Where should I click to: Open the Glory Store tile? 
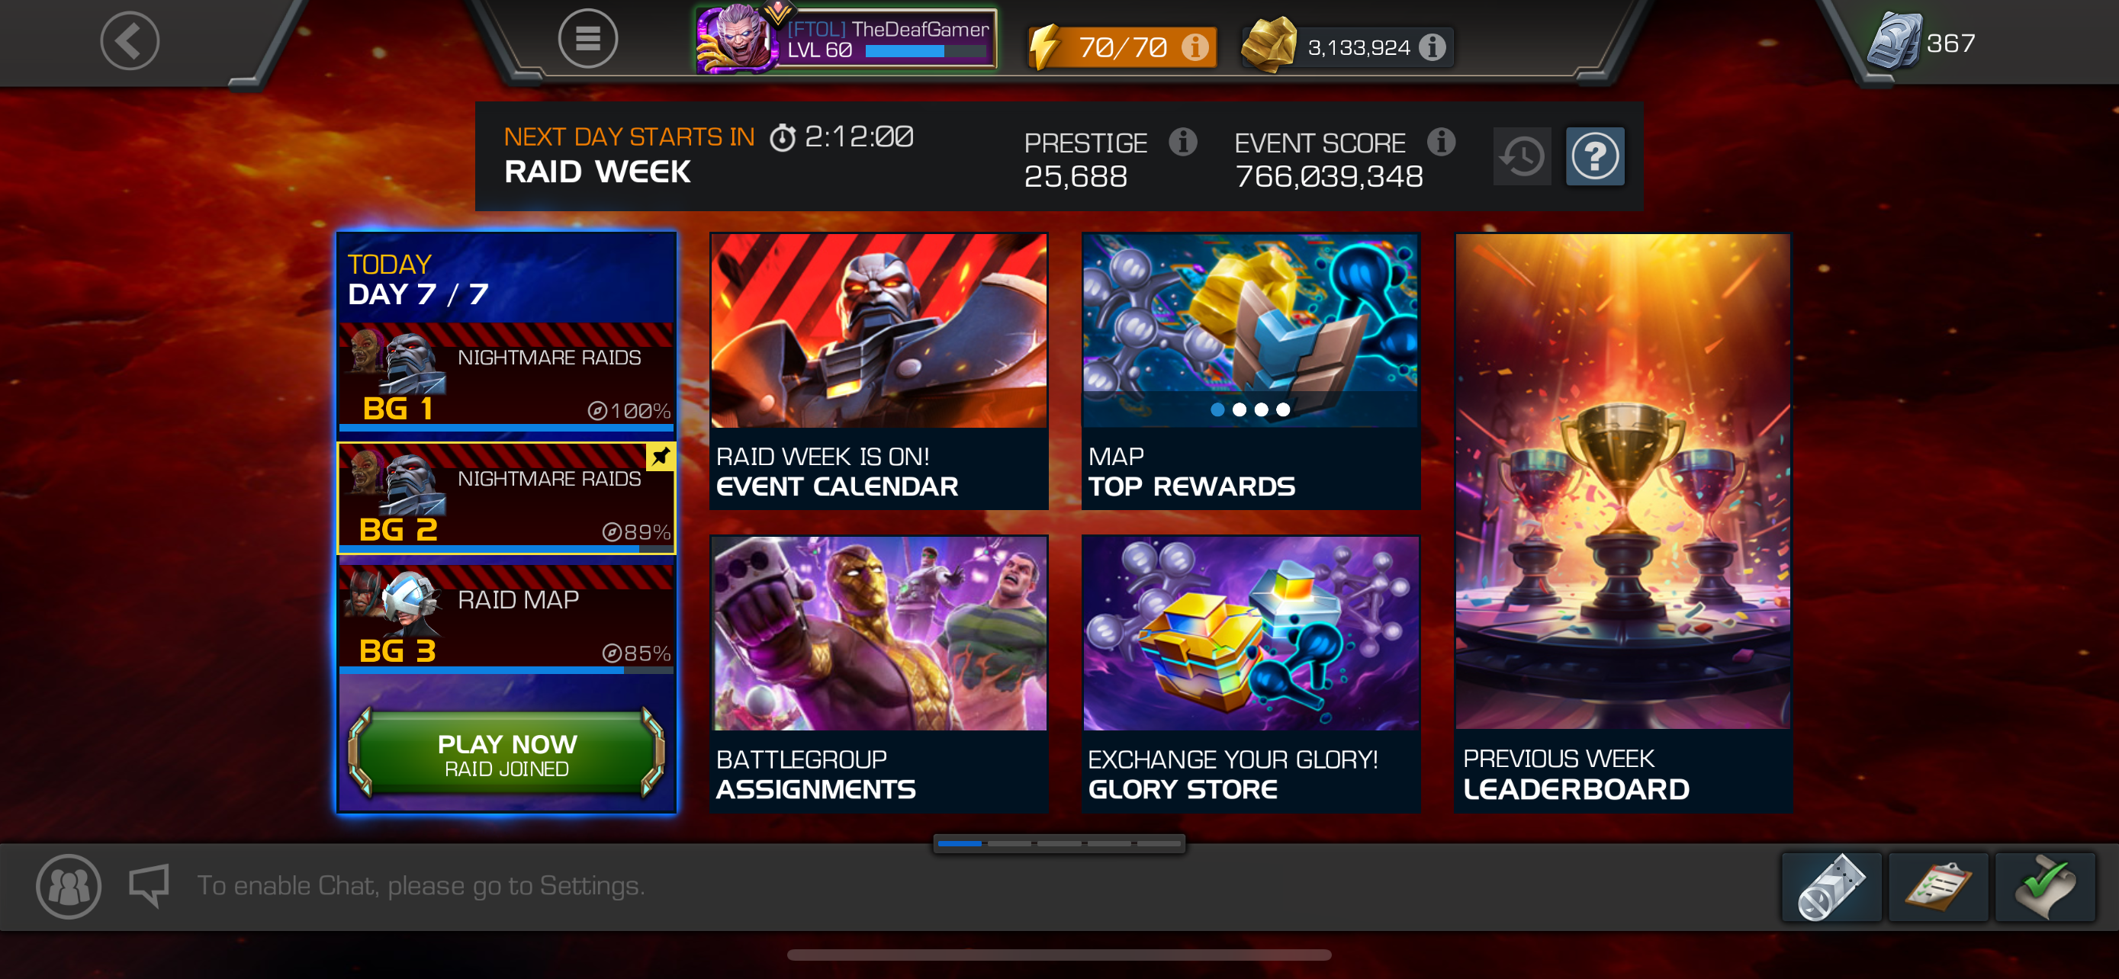(1250, 673)
